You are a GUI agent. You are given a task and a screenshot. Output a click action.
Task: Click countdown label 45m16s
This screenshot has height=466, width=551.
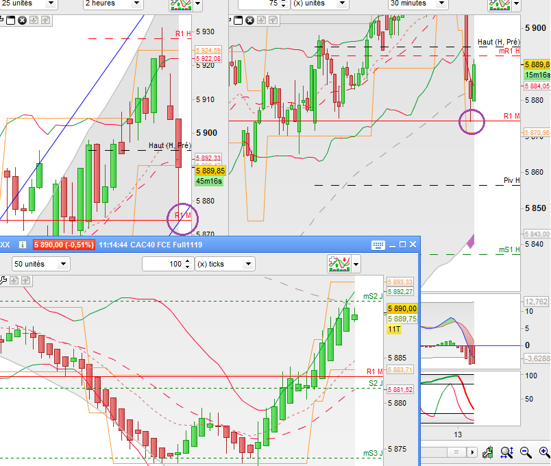coord(209,181)
